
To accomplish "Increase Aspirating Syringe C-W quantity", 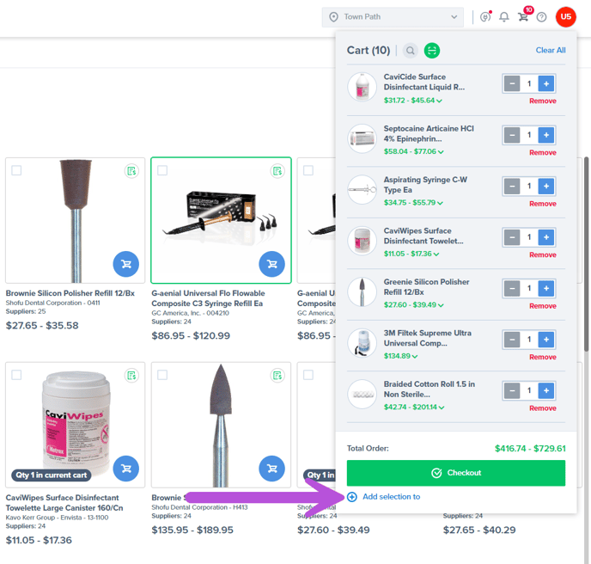I will (545, 186).
